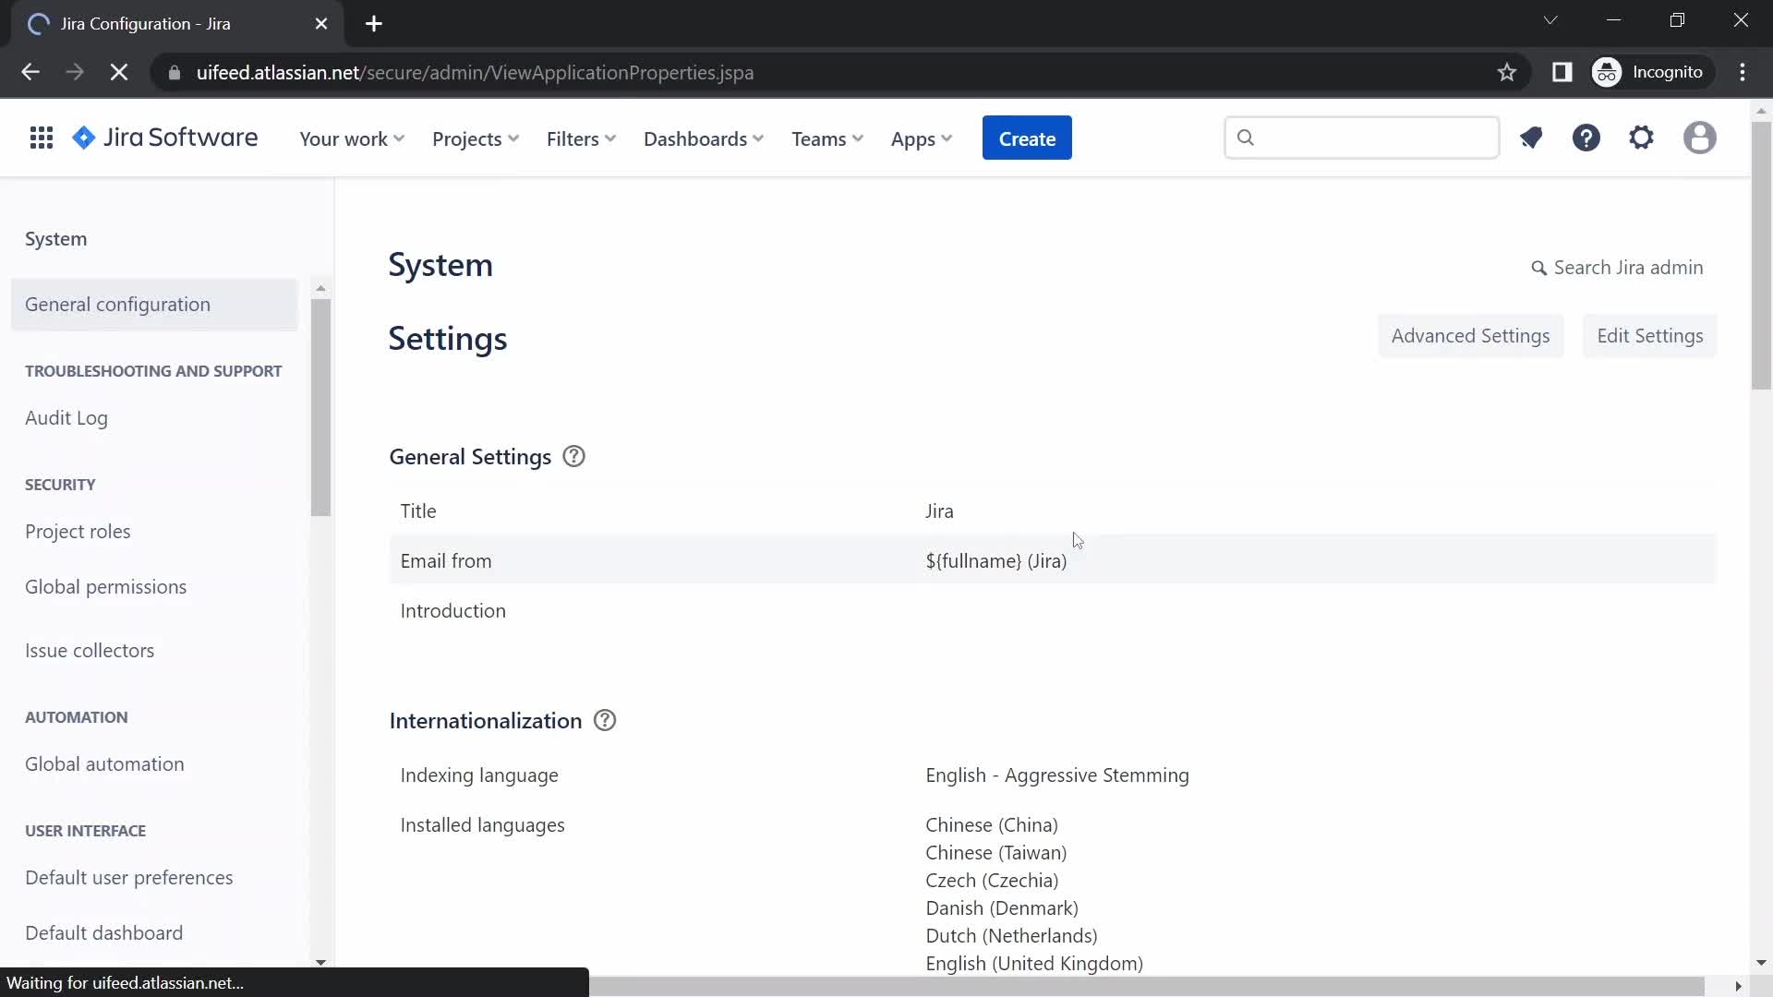Click Danish (Denmark) in installed languages
This screenshot has height=997, width=1773.
1002,908
